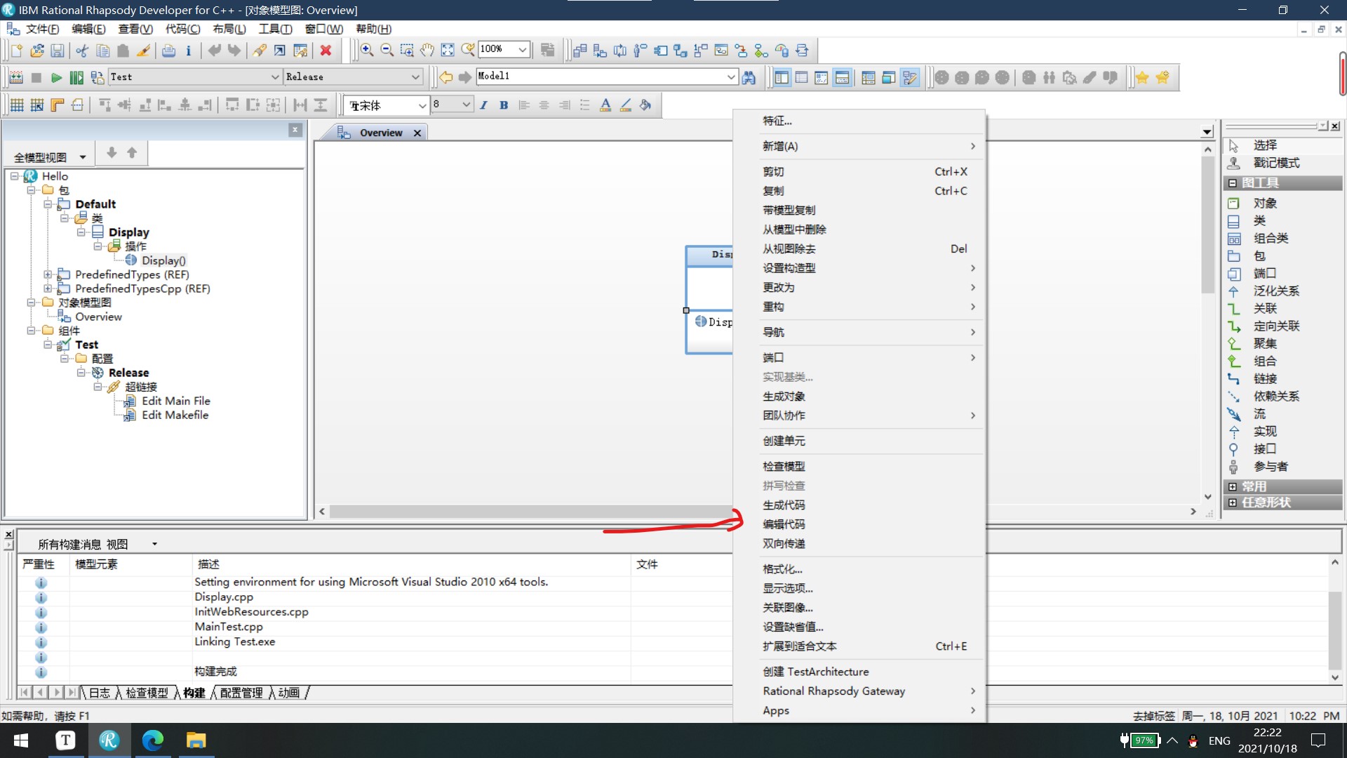Image resolution: width=1347 pixels, height=758 pixels.
Task: Open the 100% zoom level dropdown
Action: click(522, 49)
